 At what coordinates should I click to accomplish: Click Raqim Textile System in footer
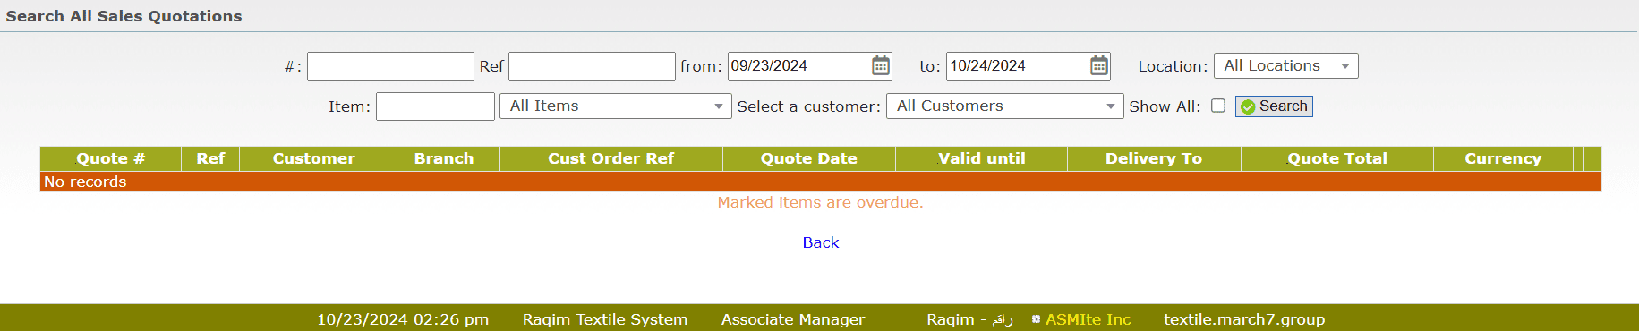(x=605, y=319)
